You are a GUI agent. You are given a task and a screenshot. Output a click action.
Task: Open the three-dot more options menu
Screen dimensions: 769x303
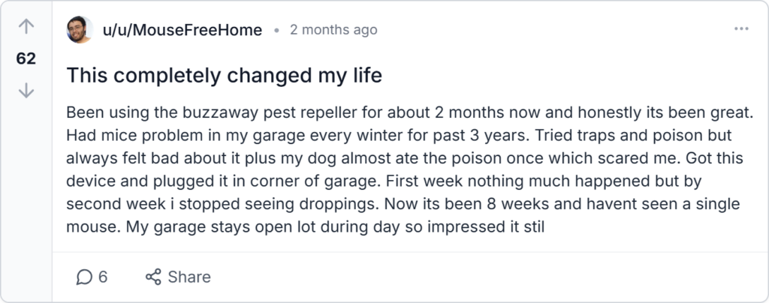[741, 29]
